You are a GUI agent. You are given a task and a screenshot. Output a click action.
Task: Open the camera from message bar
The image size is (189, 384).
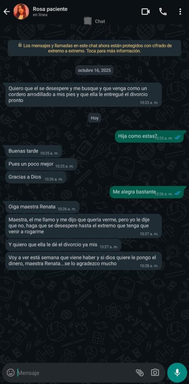point(155,373)
